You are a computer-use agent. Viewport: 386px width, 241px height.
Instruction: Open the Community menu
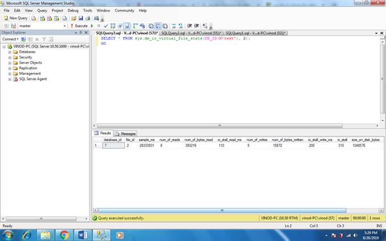[124, 11]
